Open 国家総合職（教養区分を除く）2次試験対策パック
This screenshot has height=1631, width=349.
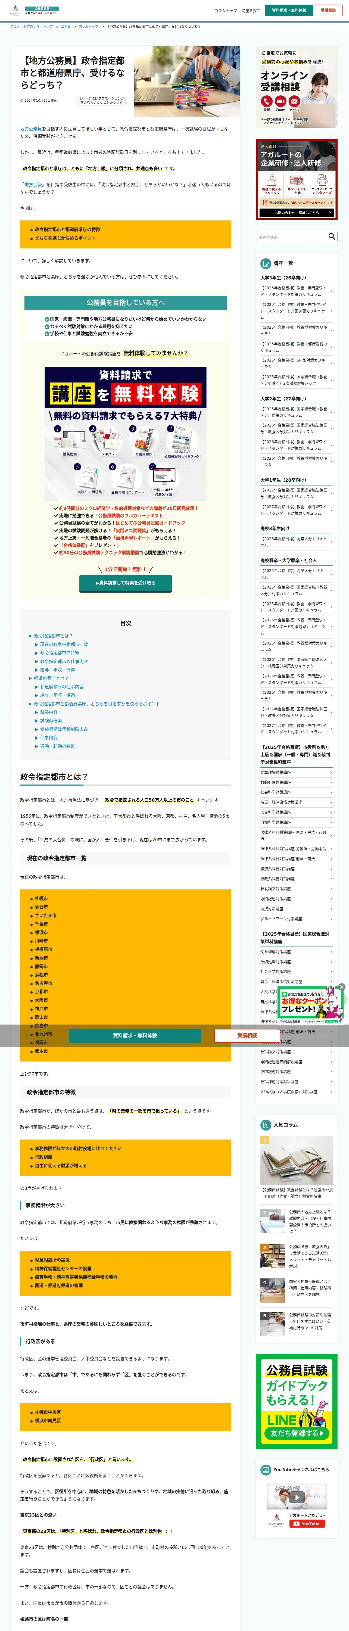[x=297, y=380]
